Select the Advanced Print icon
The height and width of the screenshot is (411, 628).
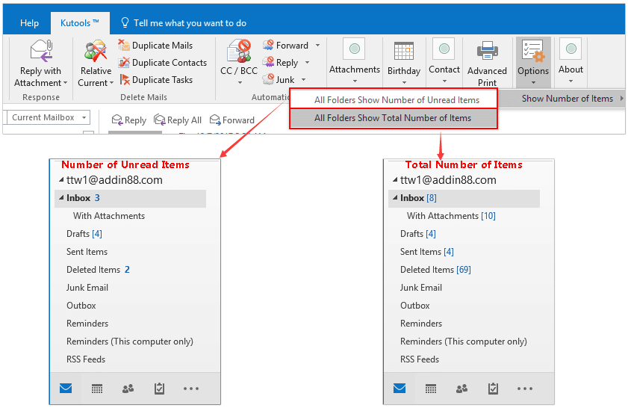click(487, 52)
